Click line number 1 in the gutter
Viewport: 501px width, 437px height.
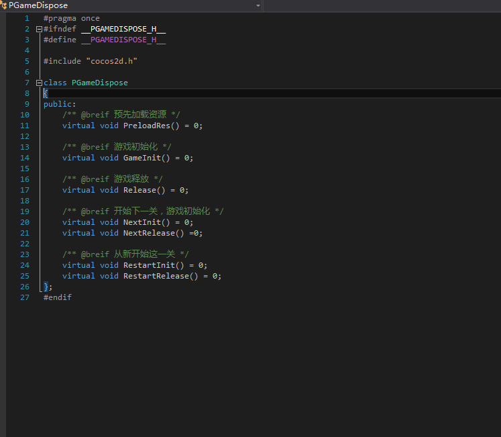27,18
